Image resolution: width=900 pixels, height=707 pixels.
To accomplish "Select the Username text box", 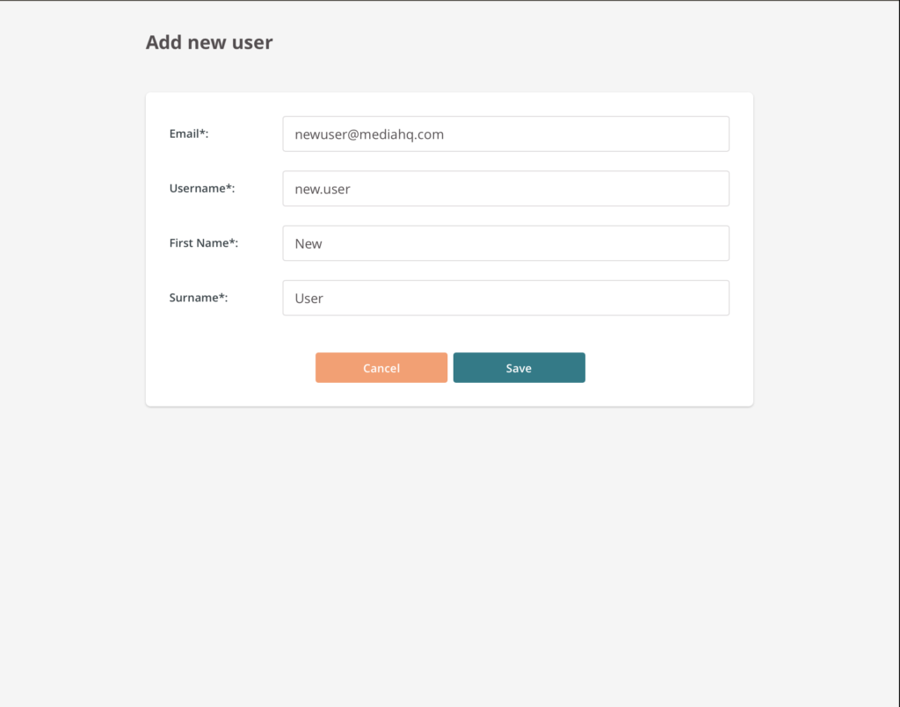I will [x=505, y=189].
